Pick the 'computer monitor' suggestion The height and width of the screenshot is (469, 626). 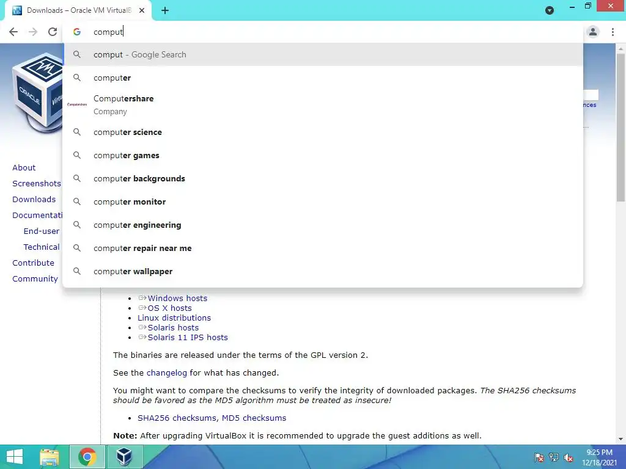point(323,202)
